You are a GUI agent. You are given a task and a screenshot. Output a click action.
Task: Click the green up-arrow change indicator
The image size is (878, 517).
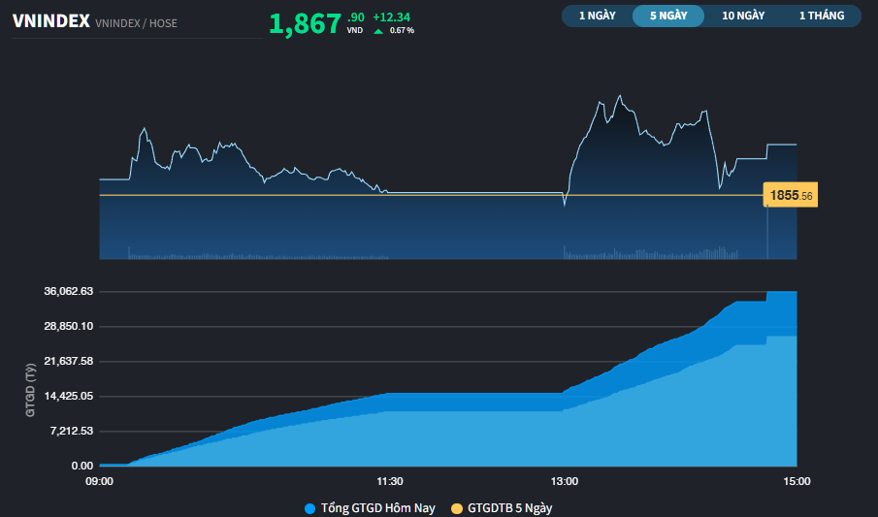coord(378,31)
